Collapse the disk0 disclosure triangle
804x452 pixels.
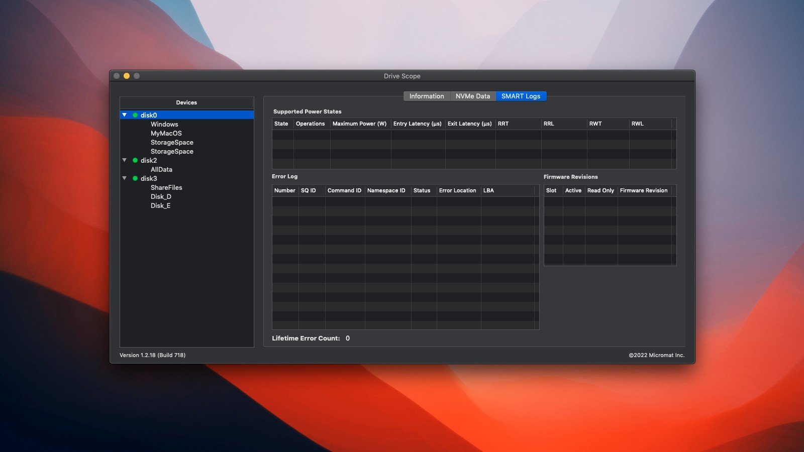tap(125, 115)
